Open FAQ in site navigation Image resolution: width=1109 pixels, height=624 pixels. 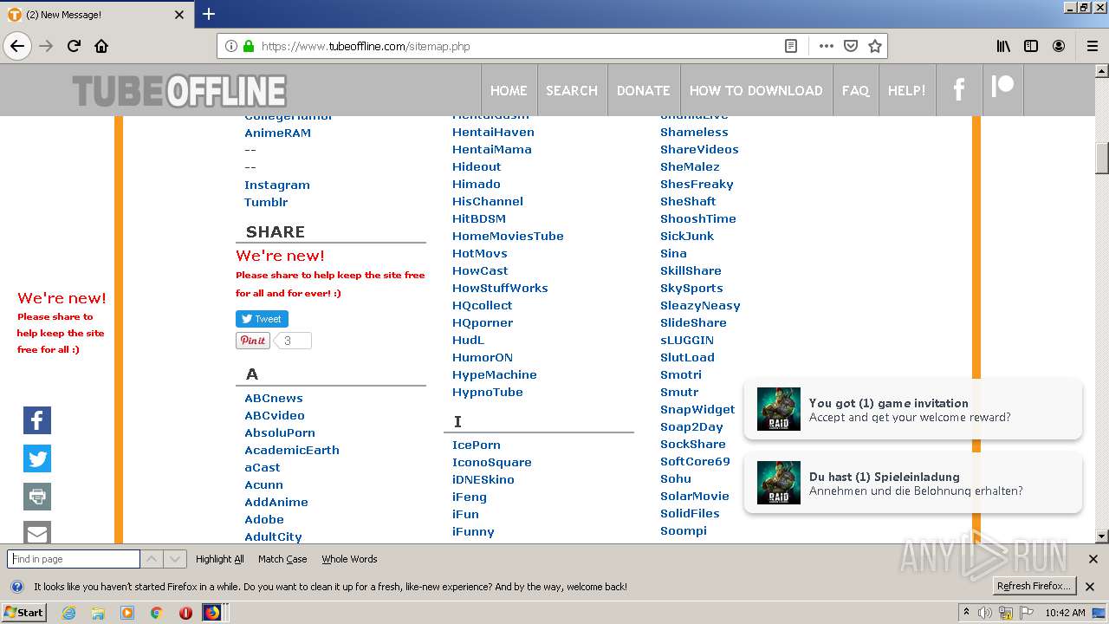tap(855, 90)
